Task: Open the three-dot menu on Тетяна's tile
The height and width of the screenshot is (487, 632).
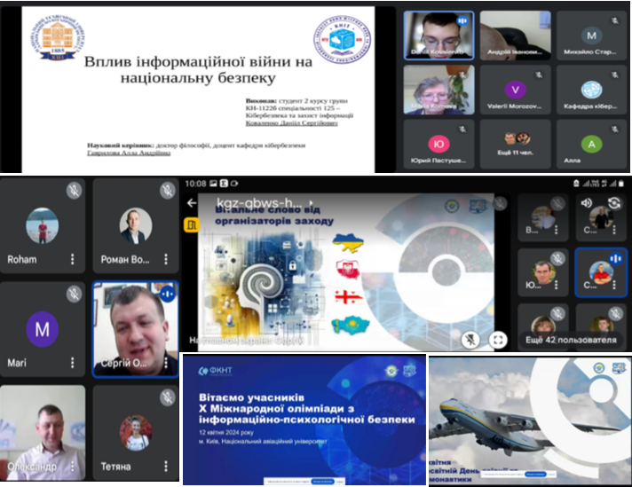Action: 167,465
